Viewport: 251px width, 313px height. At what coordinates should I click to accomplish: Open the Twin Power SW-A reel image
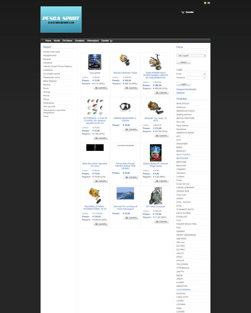coord(156,62)
